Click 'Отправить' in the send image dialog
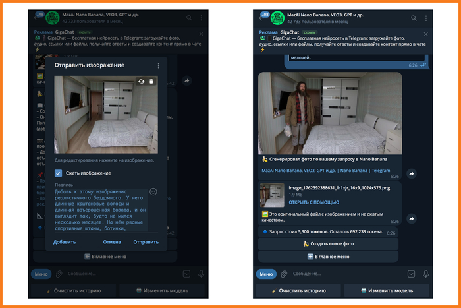This screenshot has height=308, width=461. coord(146,242)
